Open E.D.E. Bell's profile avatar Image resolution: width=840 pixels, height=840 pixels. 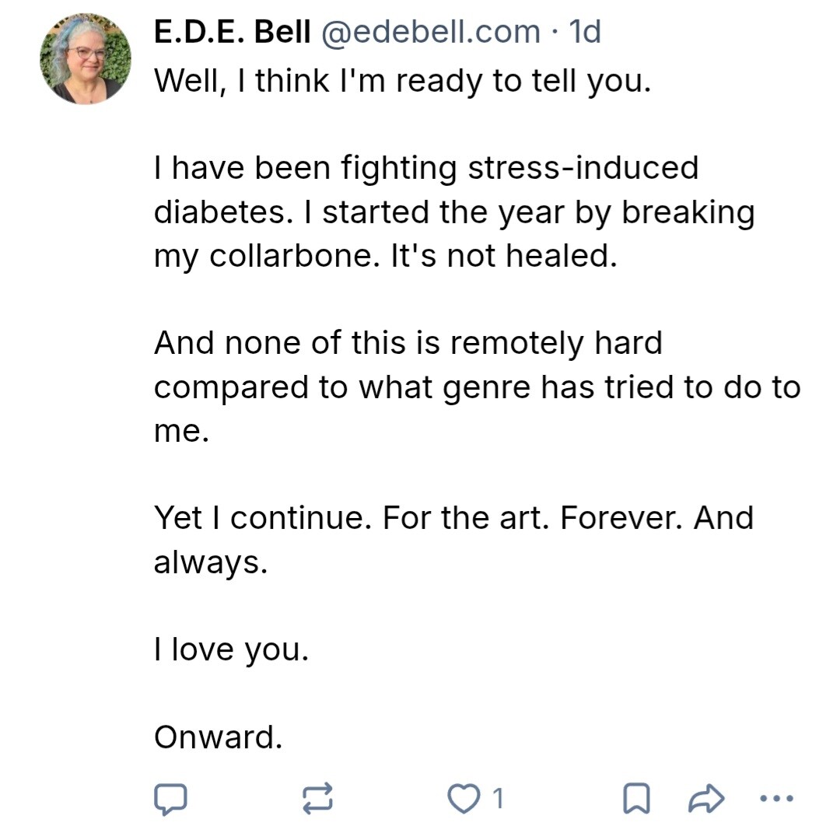tap(86, 59)
